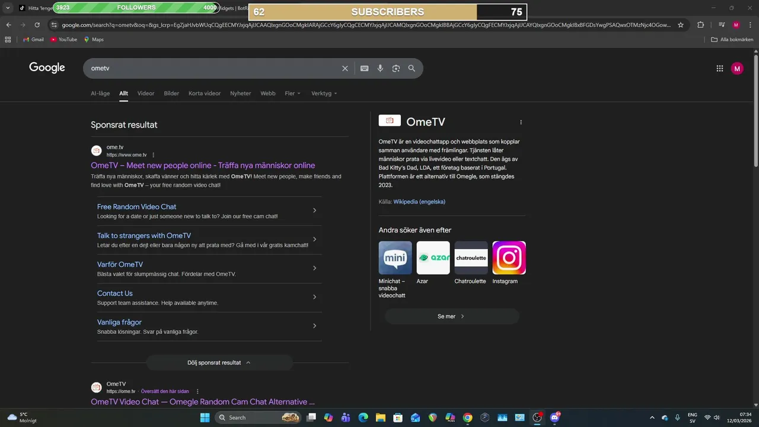Clear the search box with the X icon
759x427 pixels.
tap(345, 68)
